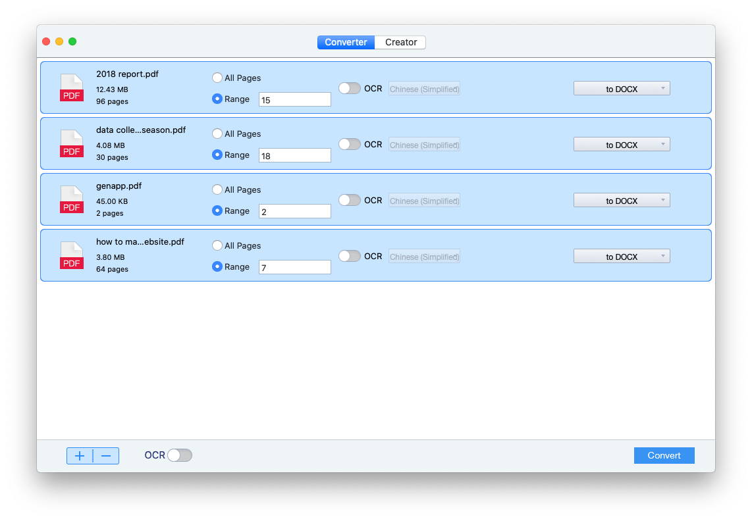
Task: Switch to the Converter tab
Action: (x=346, y=42)
